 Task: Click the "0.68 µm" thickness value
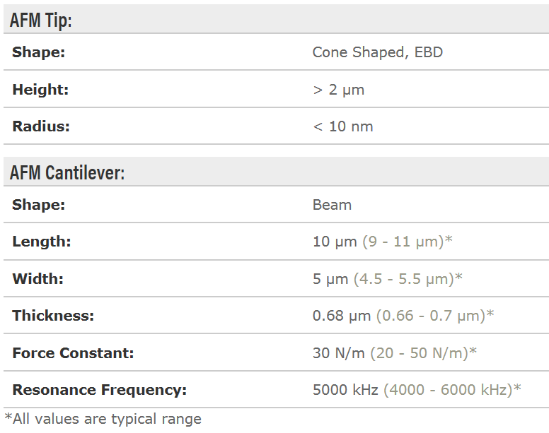pos(341,316)
